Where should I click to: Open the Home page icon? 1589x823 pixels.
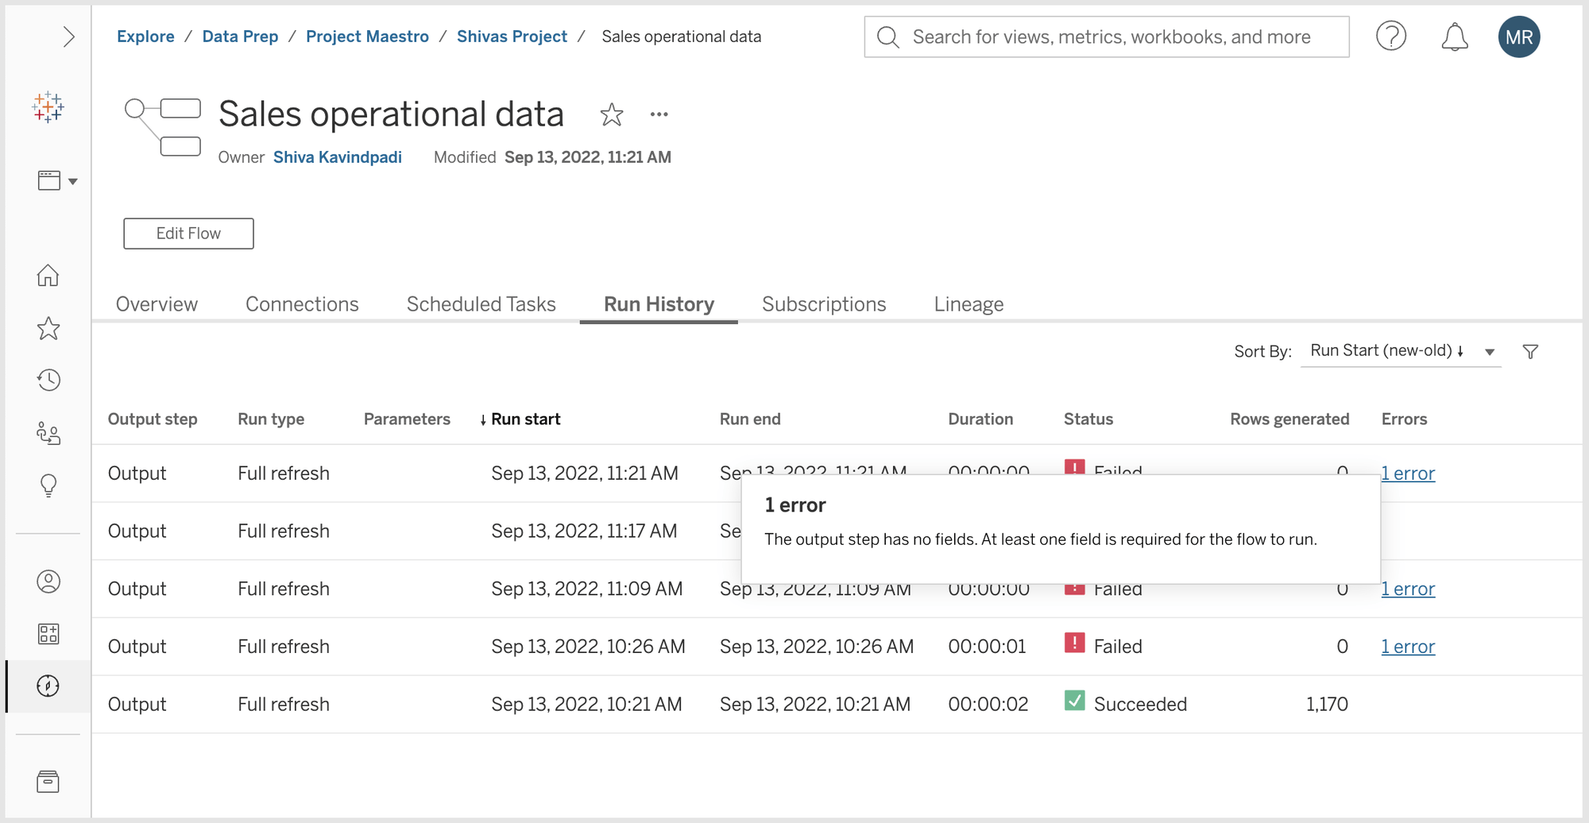(x=48, y=276)
